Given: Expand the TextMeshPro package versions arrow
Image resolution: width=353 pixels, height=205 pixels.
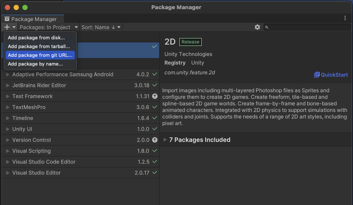Looking at the screenshot, I should click(7, 107).
